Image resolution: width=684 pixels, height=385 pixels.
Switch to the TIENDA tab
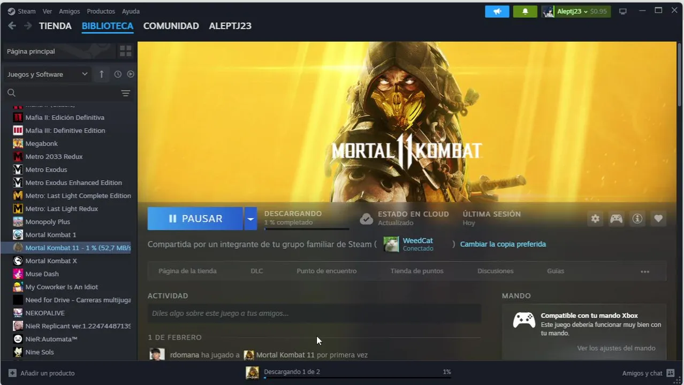[x=55, y=26]
